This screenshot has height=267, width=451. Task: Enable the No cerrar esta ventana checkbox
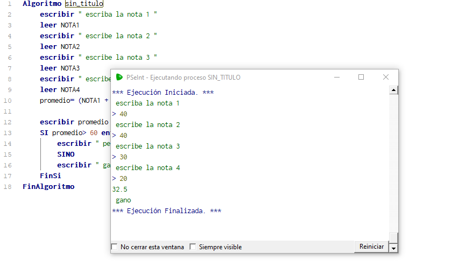[115, 247]
